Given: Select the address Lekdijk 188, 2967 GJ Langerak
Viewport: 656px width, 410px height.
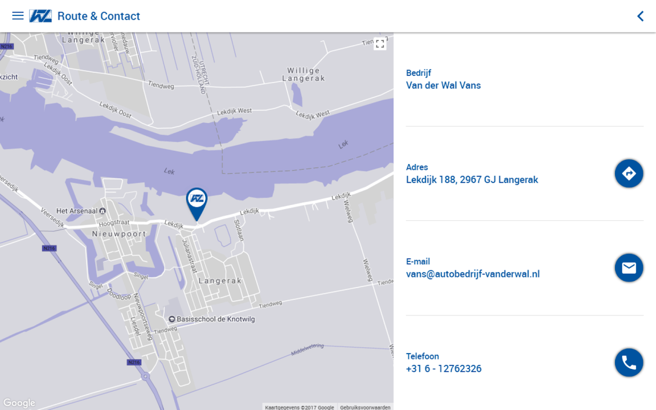Looking at the screenshot, I should click(471, 180).
